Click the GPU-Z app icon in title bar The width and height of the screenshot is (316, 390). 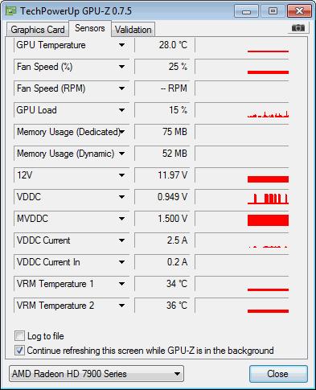pyautogui.click(x=11, y=10)
